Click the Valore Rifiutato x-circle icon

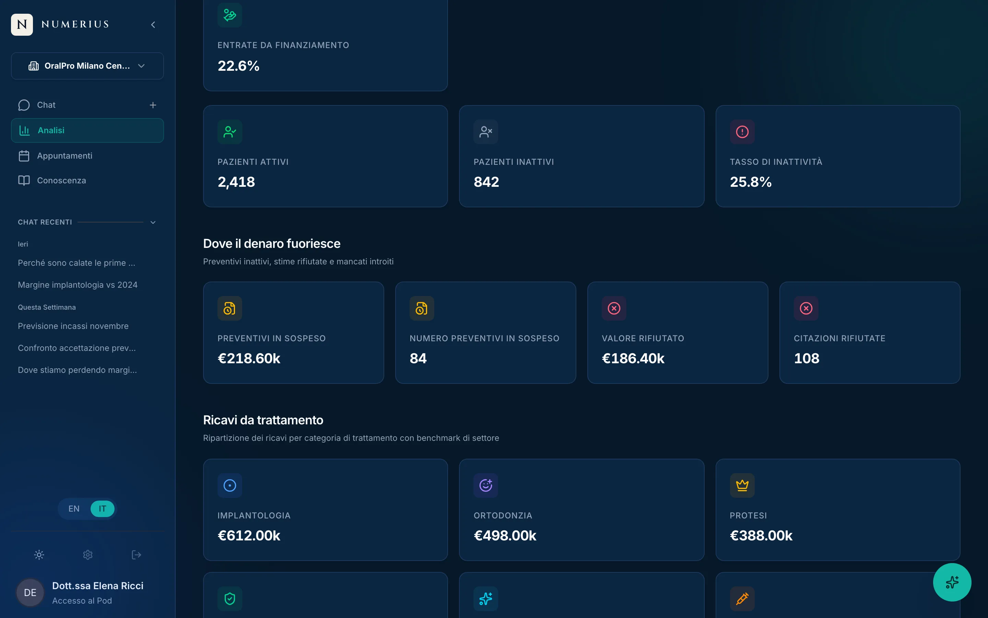614,308
